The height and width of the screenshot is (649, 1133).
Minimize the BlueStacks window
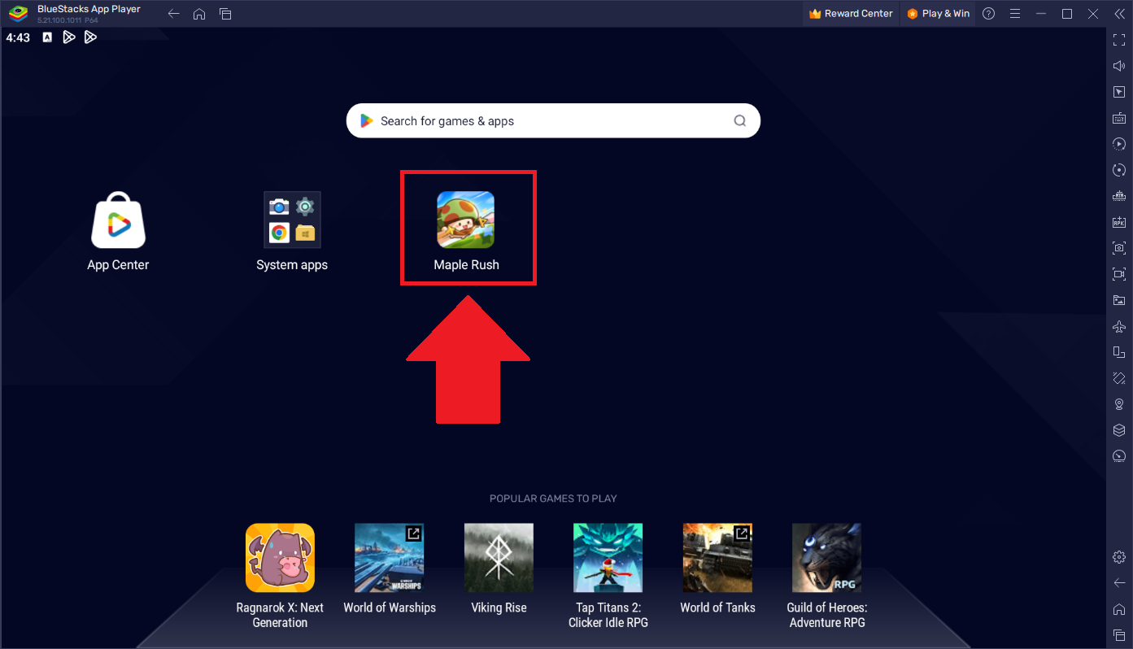pyautogui.click(x=1041, y=14)
